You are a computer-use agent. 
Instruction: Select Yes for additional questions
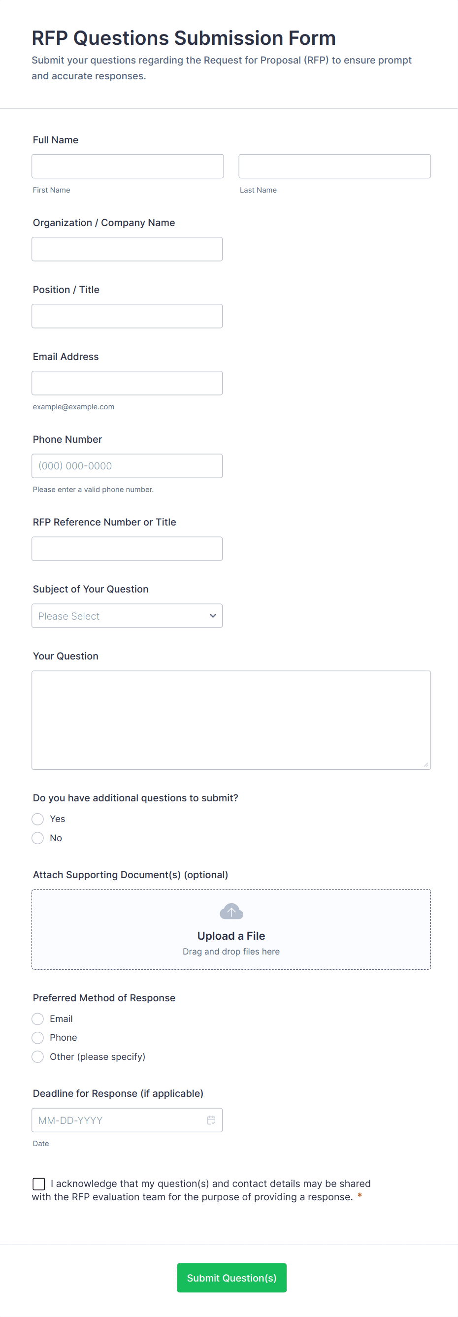point(38,819)
